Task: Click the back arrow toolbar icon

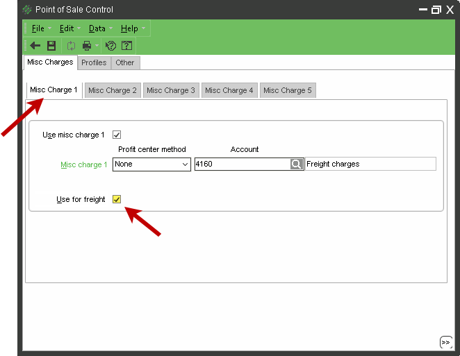Action: click(35, 46)
